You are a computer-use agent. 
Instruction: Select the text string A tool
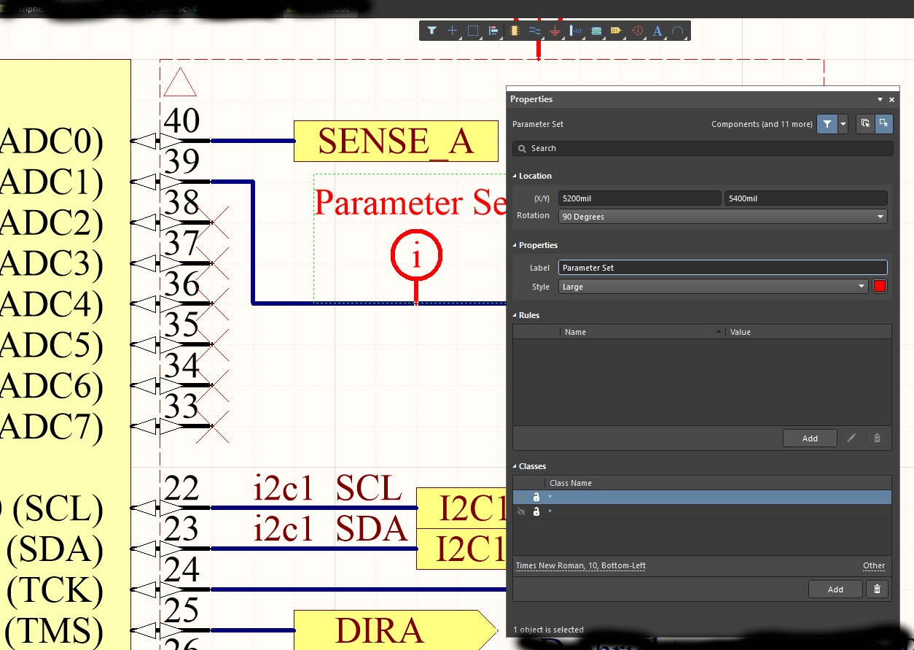click(657, 31)
